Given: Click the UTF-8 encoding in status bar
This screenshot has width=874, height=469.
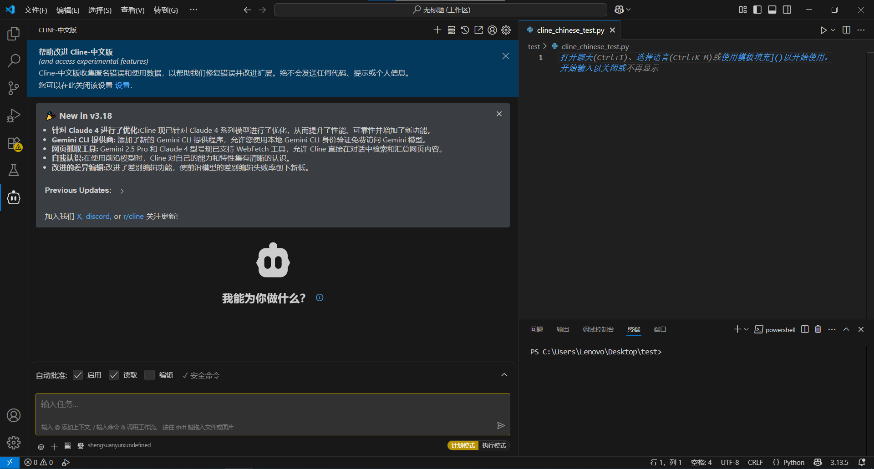Looking at the screenshot, I should tap(730, 462).
